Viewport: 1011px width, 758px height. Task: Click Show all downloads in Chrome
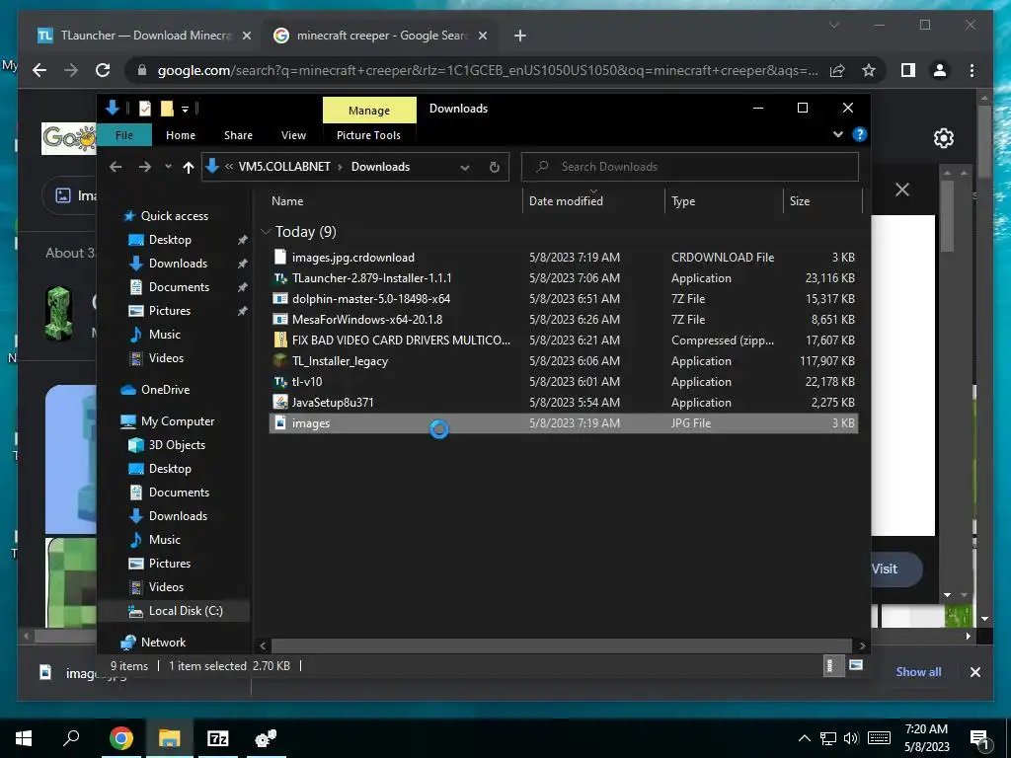(918, 671)
